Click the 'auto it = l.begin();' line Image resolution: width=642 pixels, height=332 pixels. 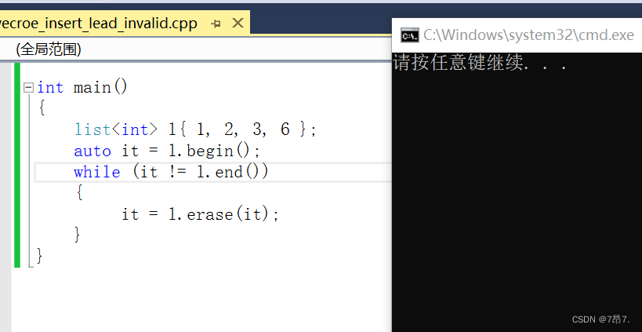click(167, 151)
